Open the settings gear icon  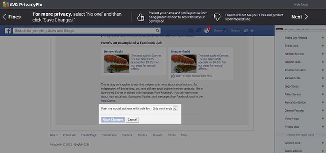coord(252,30)
